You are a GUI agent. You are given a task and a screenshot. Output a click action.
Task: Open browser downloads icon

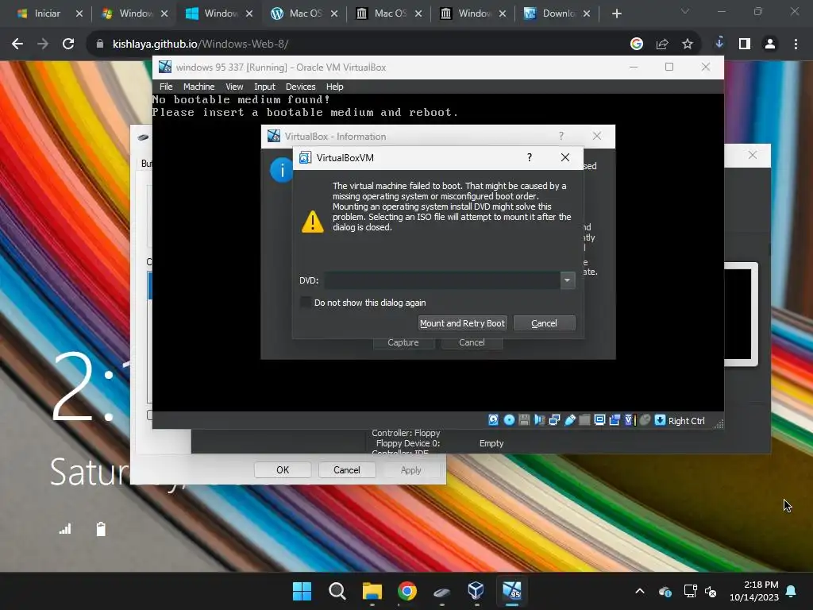(x=719, y=43)
